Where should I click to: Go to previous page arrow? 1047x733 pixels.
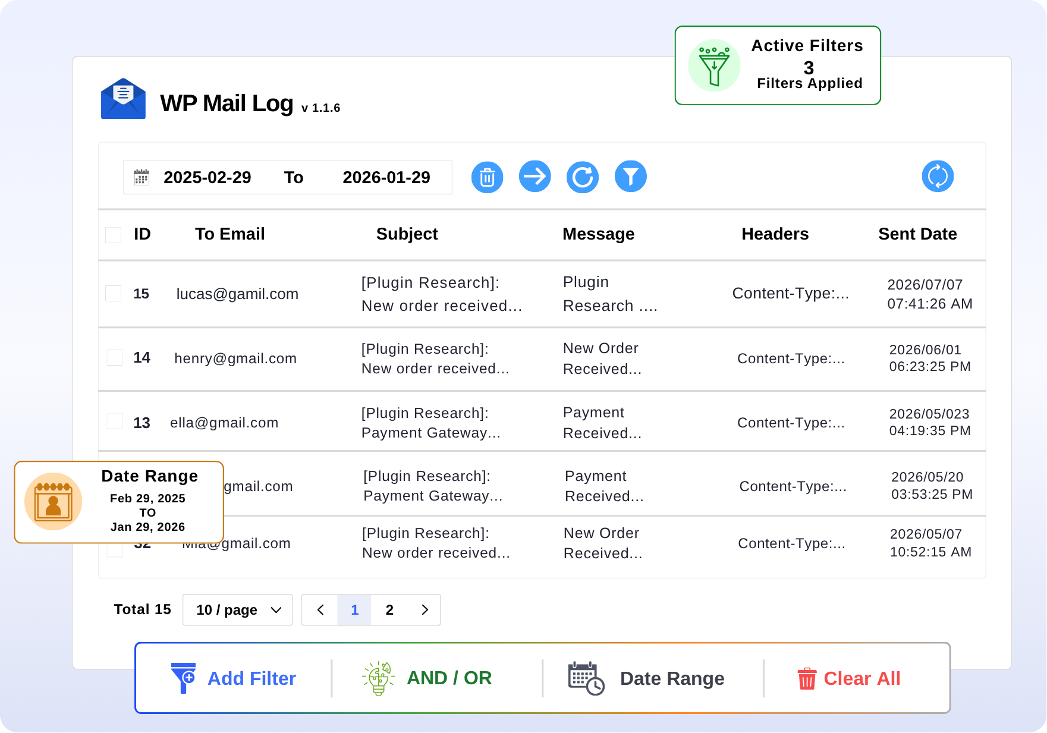click(320, 610)
